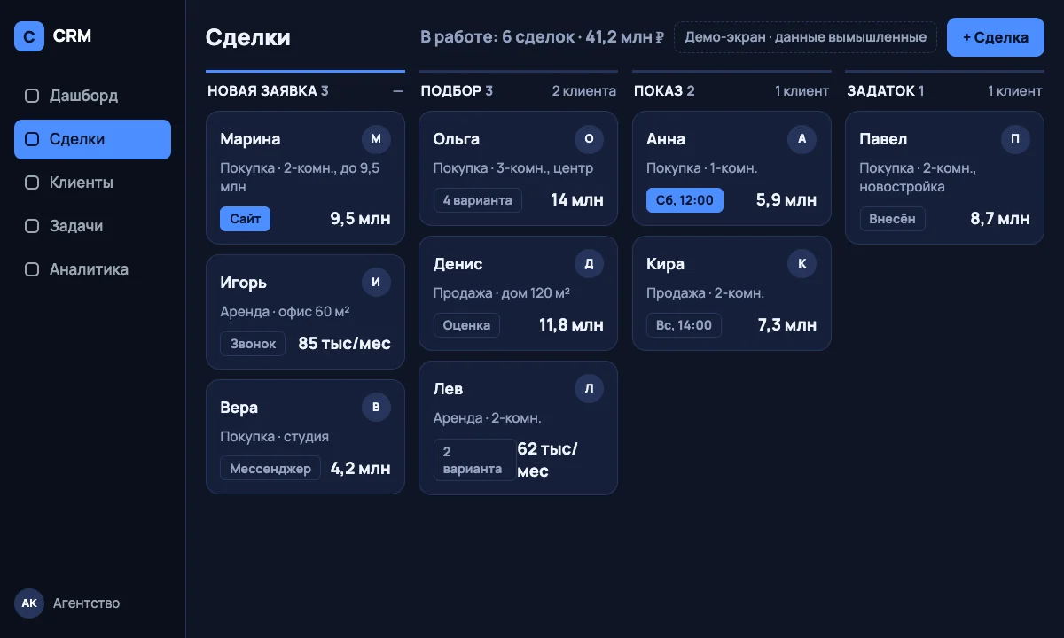Image resolution: width=1064 pixels, height=638 pixels.
Task: Click Анна's avatar badge А
Action: click(x=802, y=139)
